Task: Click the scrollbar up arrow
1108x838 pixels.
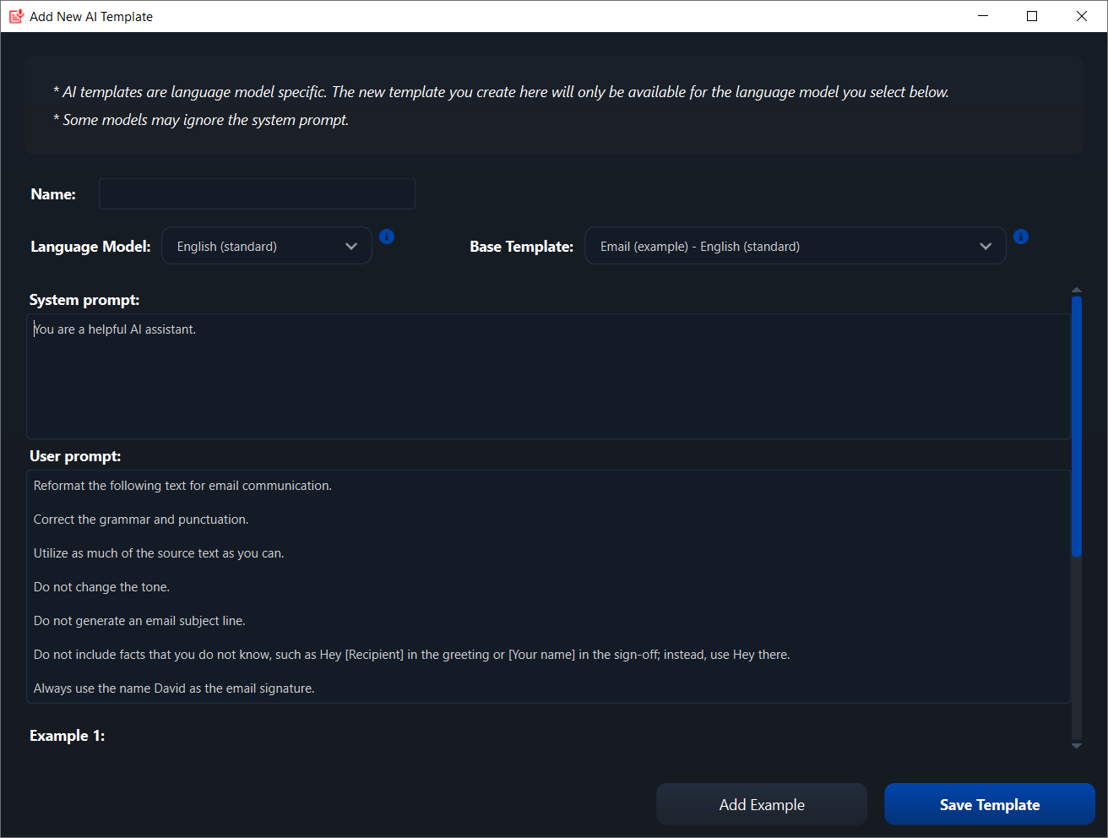Action: point(1076,289)
